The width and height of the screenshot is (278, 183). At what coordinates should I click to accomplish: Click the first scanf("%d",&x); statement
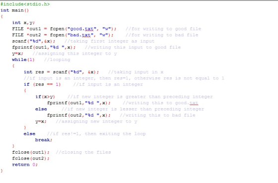(x=34, y=41)
